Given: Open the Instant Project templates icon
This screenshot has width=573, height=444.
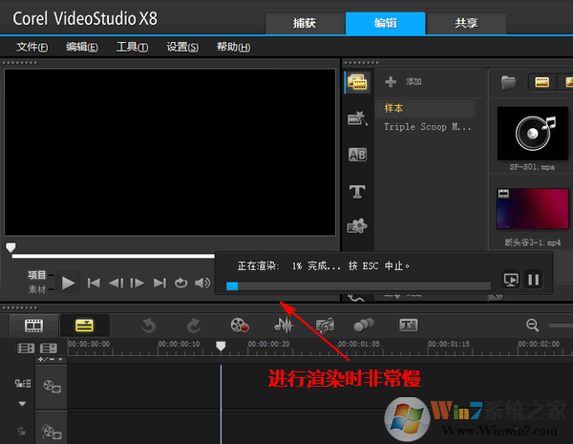Looking at the screenshot, I should coord(357,118).
